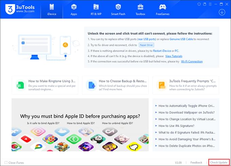231x166 pixels.
Task: Click the bind Apple ID banner headline
Action: [80, 116]
